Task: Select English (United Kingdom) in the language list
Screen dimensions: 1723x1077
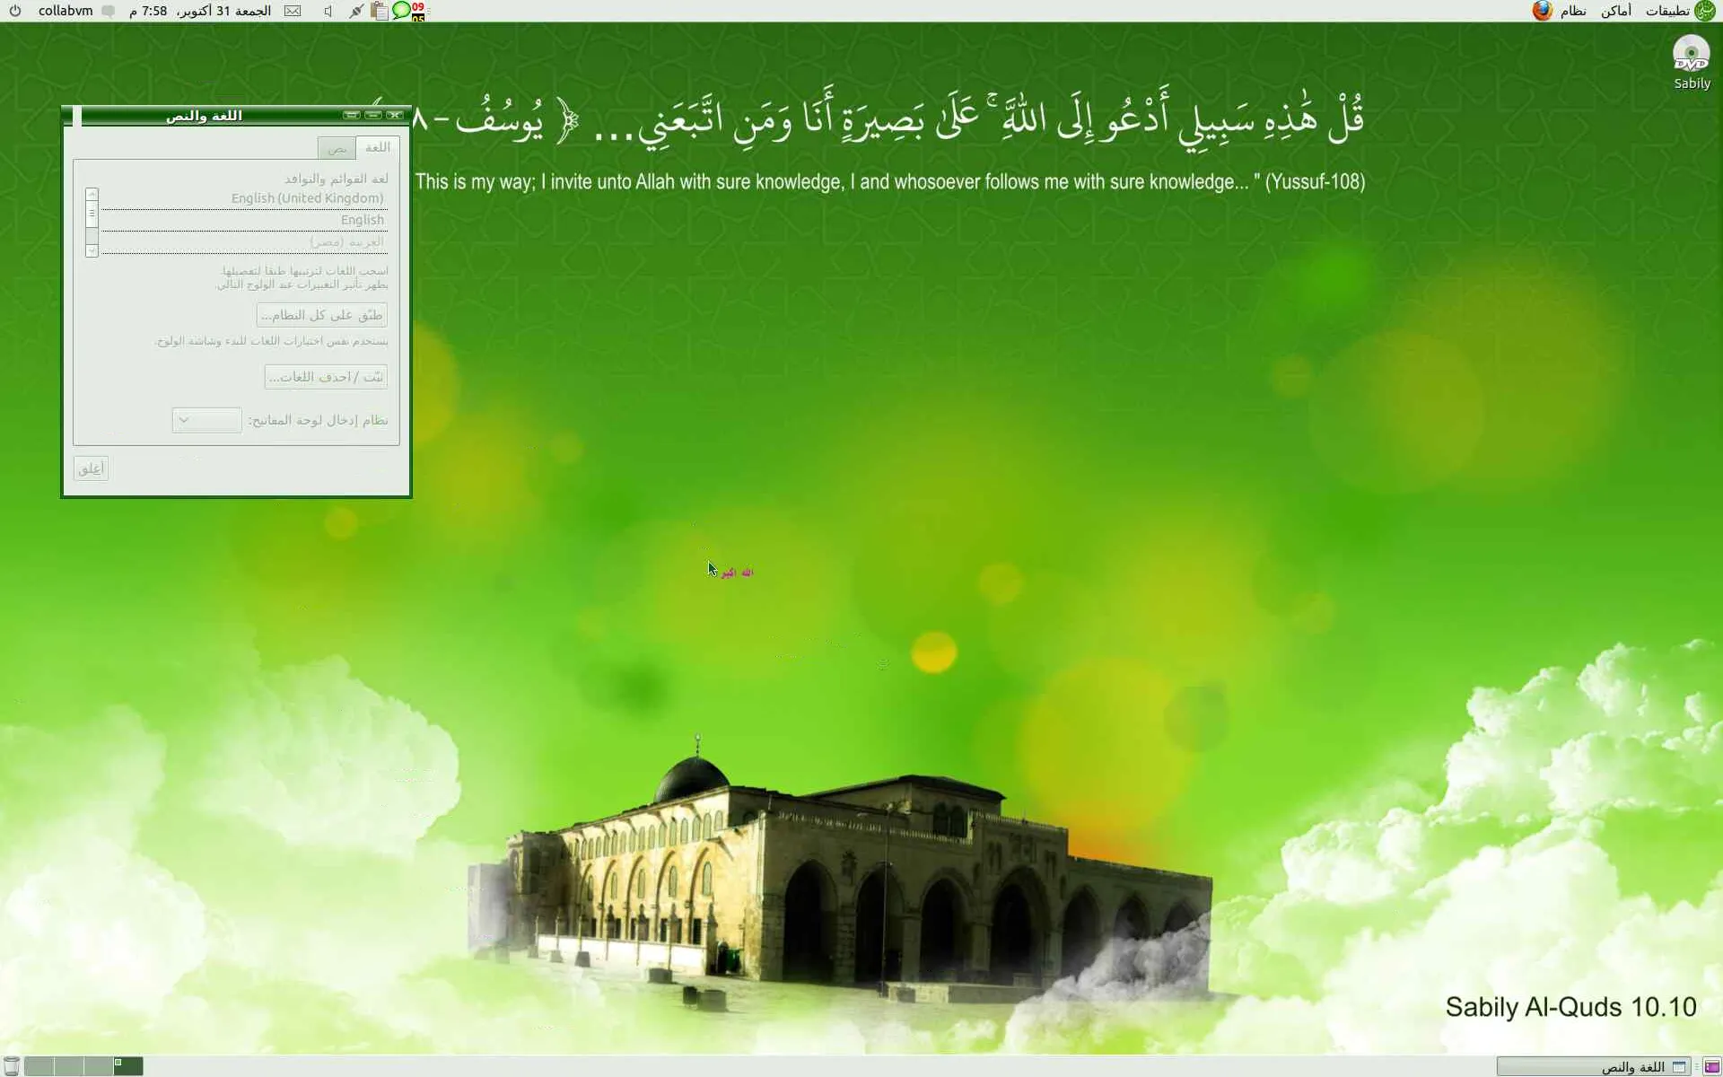Action: pyautogui.click(x=307, y=198)
